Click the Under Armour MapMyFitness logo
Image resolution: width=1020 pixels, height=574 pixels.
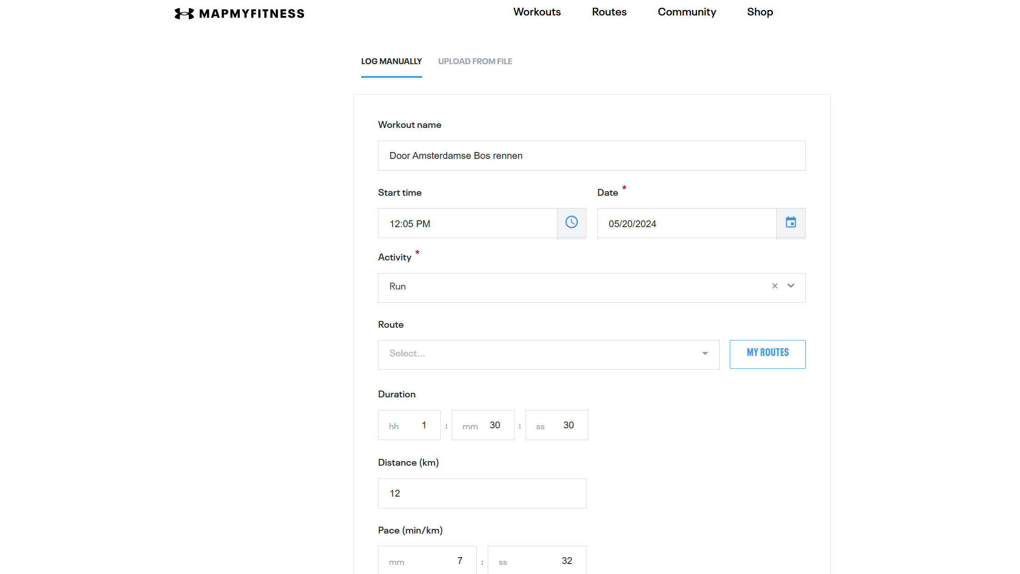239,14
